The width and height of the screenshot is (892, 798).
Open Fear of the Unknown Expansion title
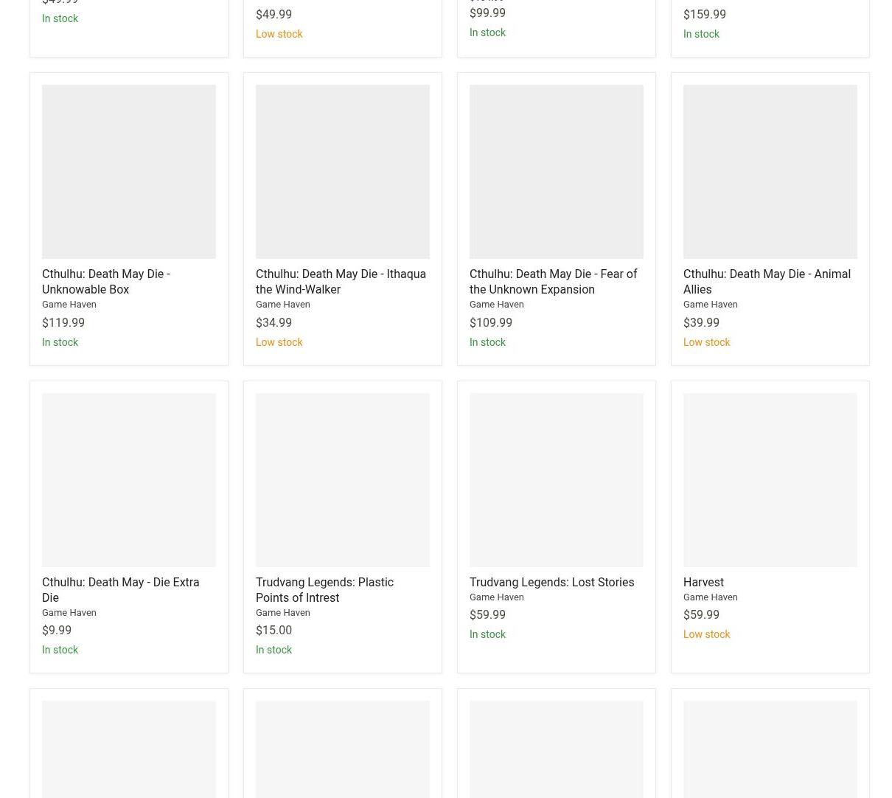pos(553,282)
